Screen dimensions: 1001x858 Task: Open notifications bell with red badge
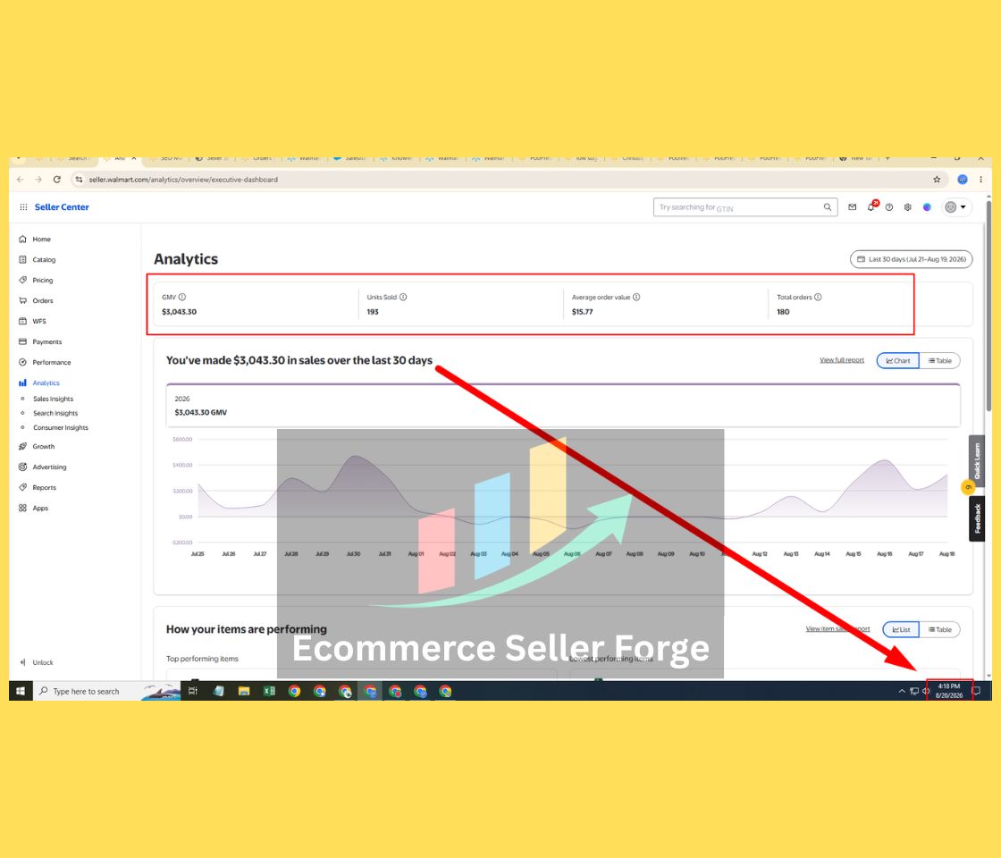(x=871, y=206)
